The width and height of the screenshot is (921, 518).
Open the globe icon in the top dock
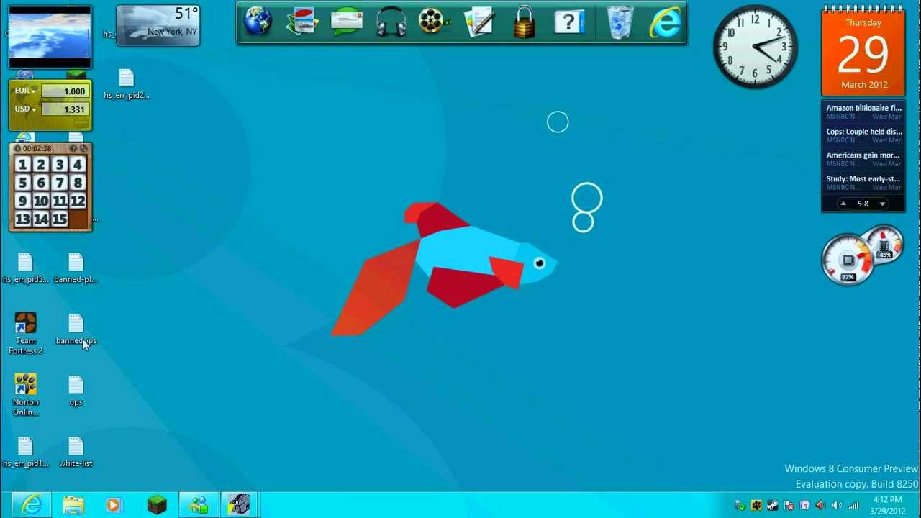(257, 22)
